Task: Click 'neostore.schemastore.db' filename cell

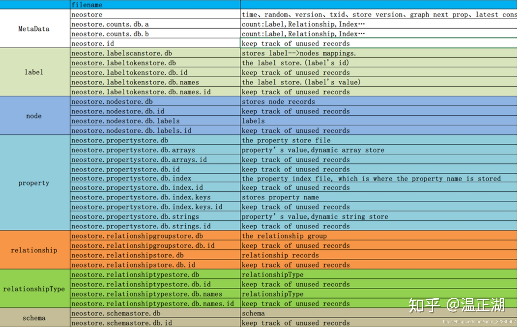Action: point(155,313)
